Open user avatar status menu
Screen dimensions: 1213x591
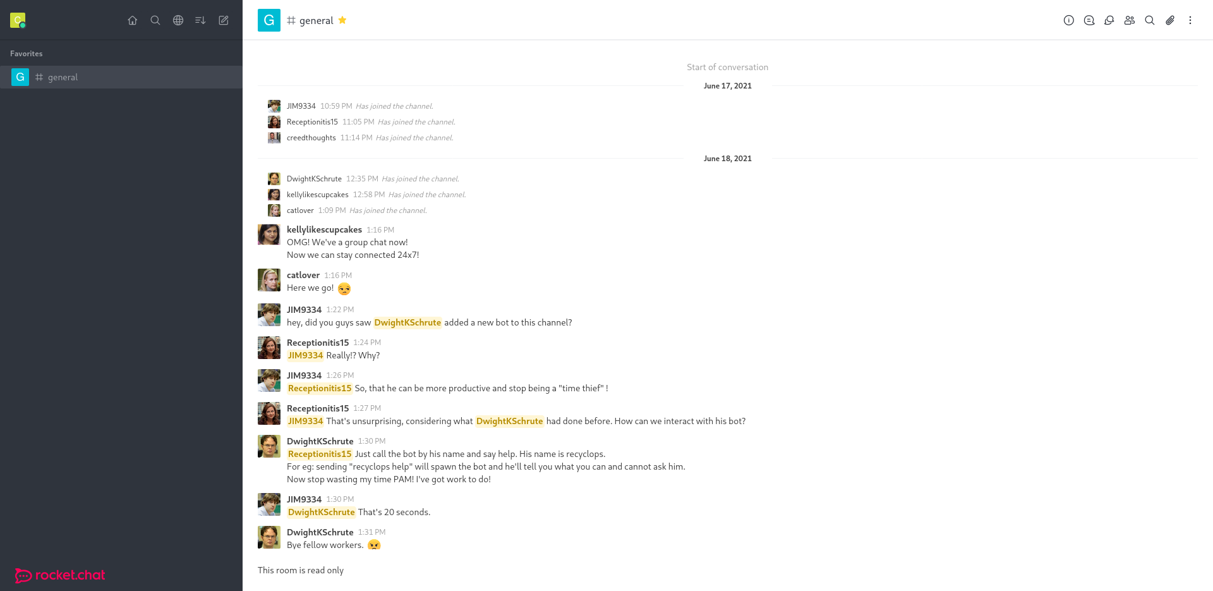click(x=18, y=20)
